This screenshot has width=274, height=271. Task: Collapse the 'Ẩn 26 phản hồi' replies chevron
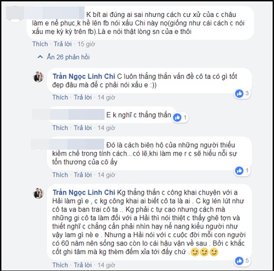tap(40, 57)
